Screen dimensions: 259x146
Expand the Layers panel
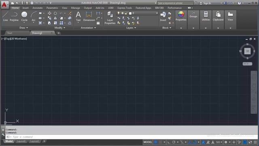131,28
